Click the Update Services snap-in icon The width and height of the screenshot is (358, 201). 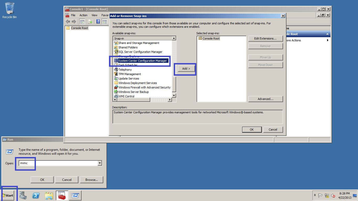tap(116, 79)
